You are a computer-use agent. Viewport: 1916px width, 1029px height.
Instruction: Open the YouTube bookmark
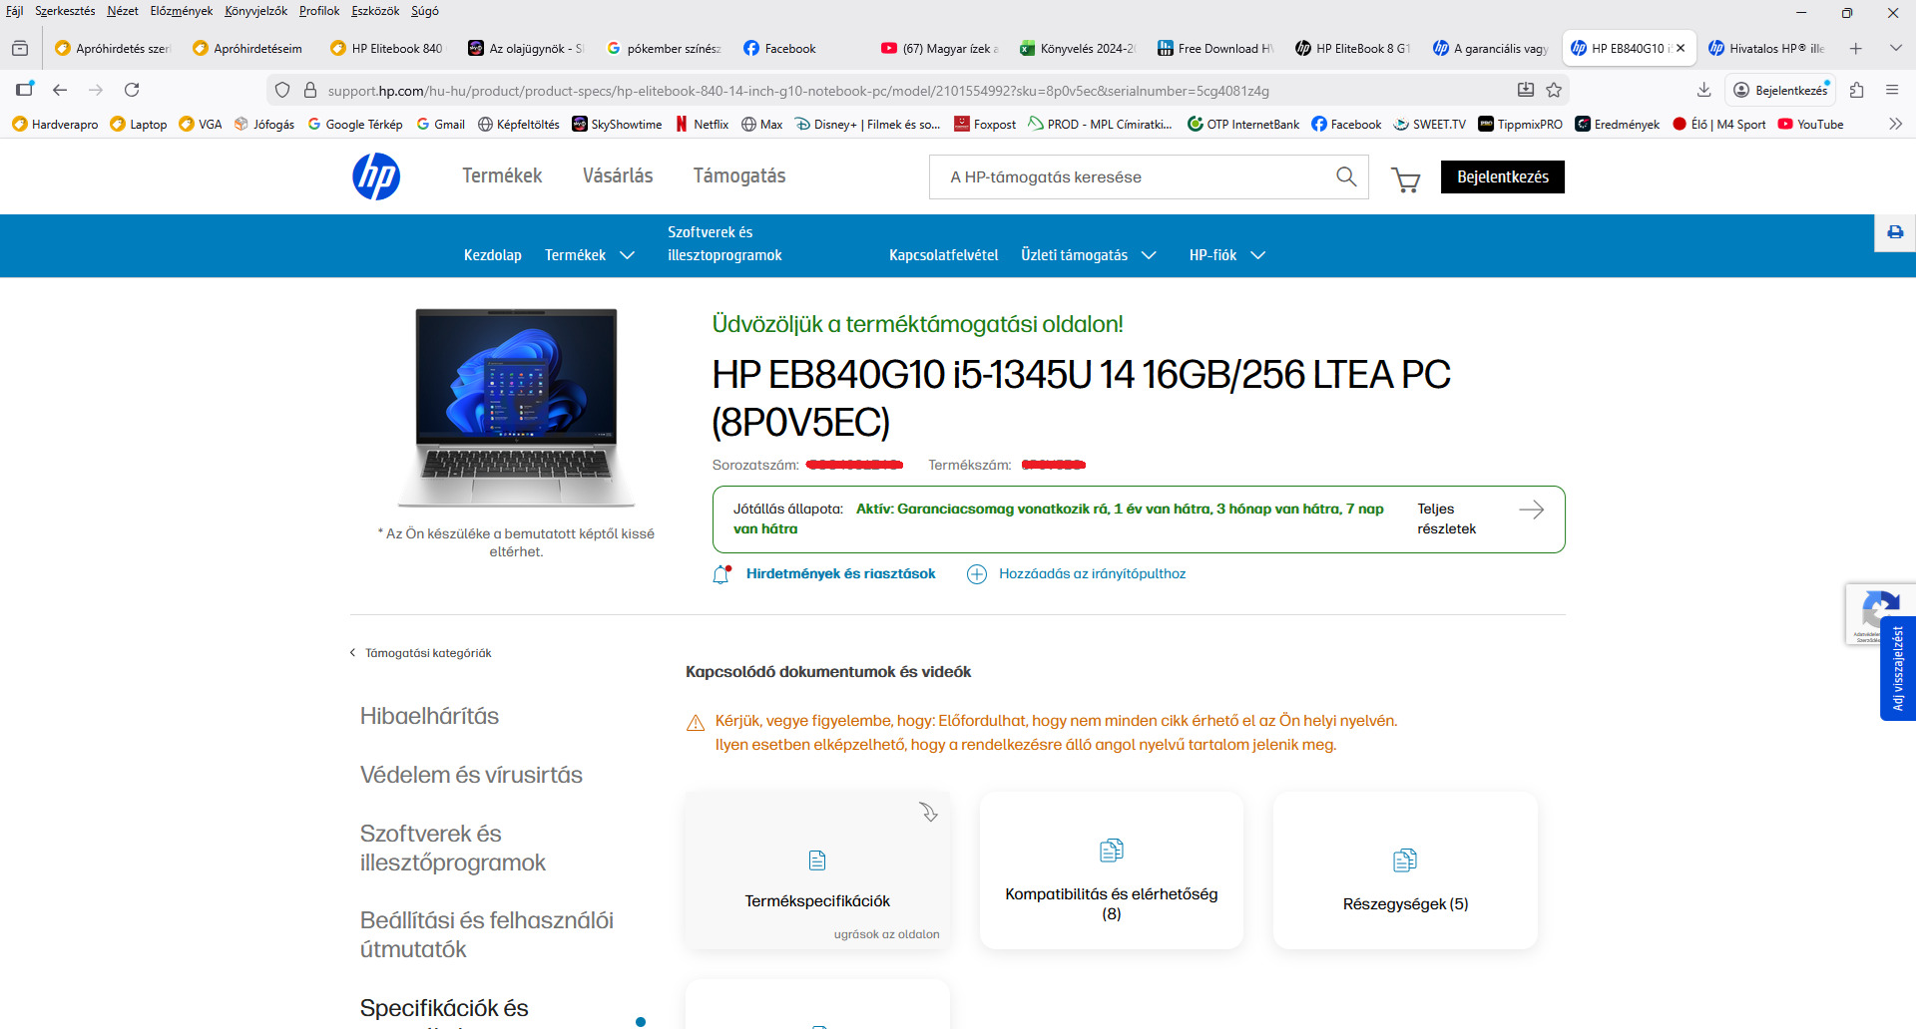[x=1810, y=124]
